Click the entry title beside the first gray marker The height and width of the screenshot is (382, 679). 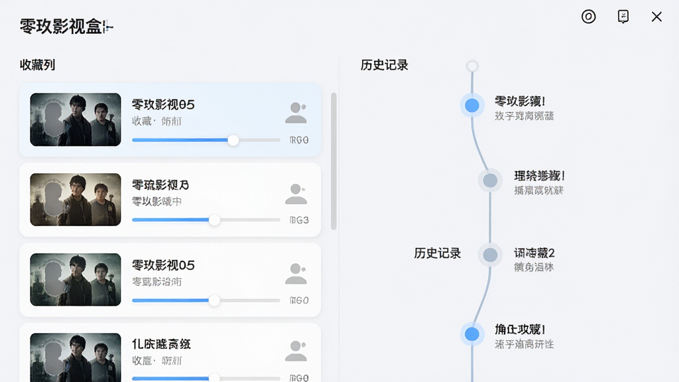tap(540, 176)
